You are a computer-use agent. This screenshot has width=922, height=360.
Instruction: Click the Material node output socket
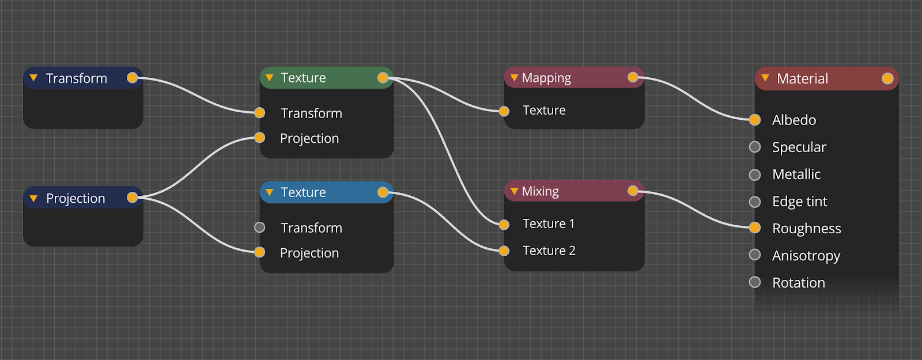(887, 78)
